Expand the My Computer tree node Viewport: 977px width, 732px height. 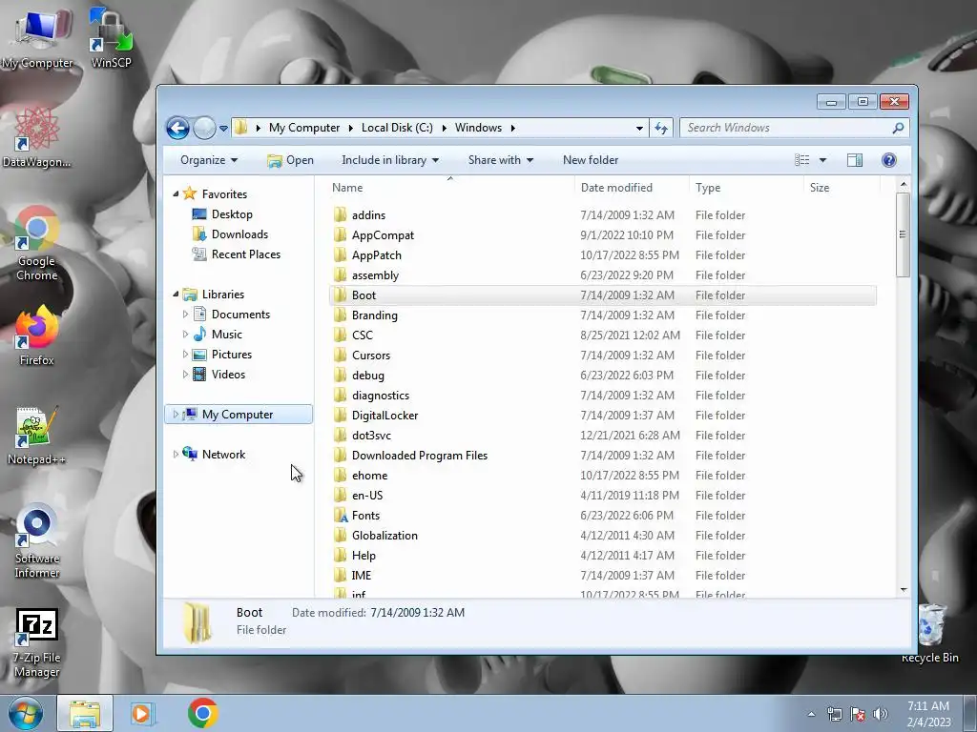tap(176, 414)
